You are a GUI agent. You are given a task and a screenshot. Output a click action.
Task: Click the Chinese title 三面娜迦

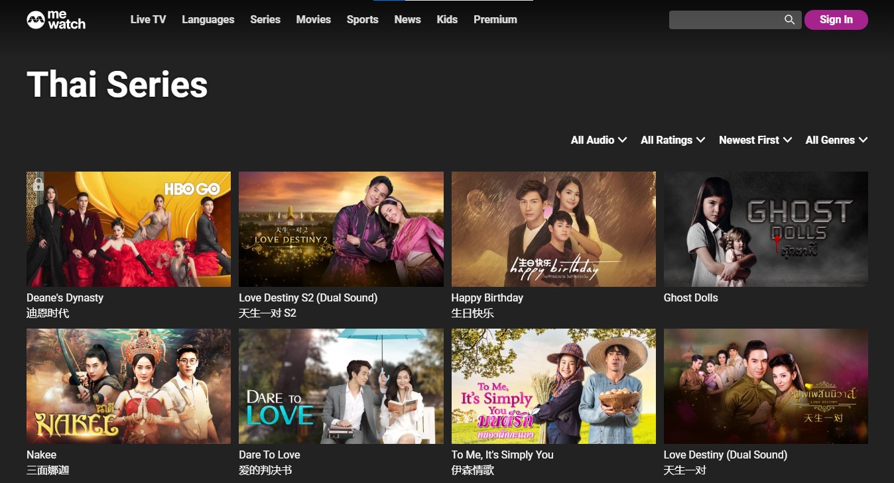pyautogui.click(x=48, y=470)
